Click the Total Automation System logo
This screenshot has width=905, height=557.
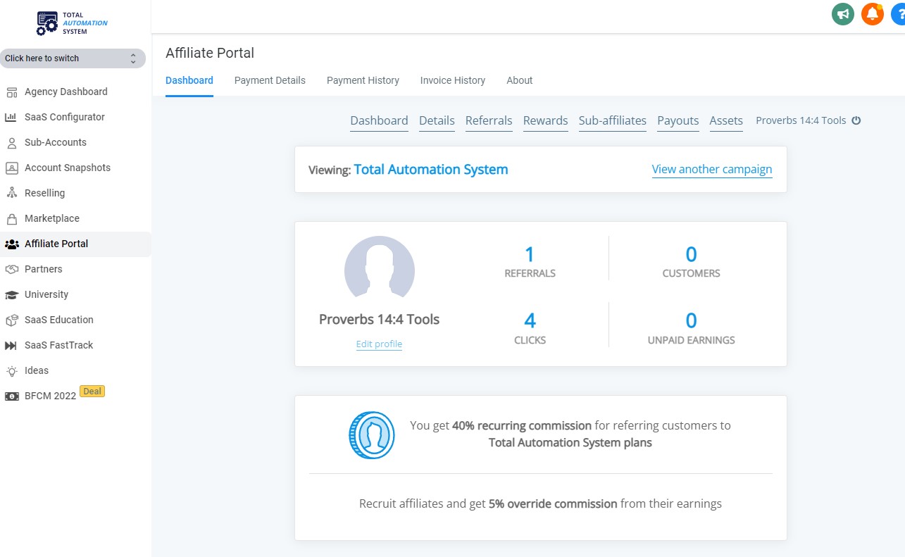(x=73, y=23)
